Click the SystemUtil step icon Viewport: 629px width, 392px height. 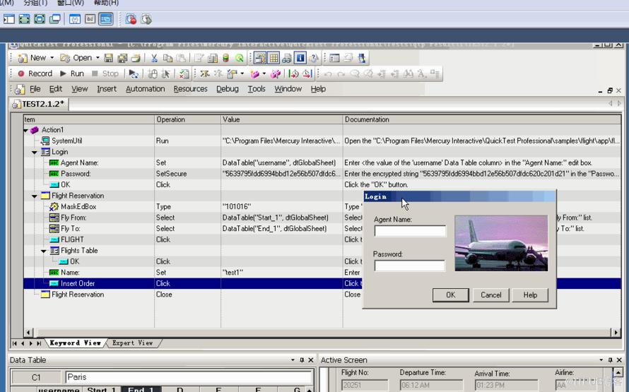click(45, 141)
